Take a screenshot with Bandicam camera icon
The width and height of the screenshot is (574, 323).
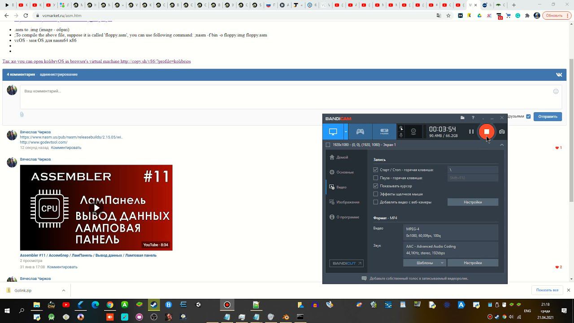pyautogui.click(x=502, y=131)
